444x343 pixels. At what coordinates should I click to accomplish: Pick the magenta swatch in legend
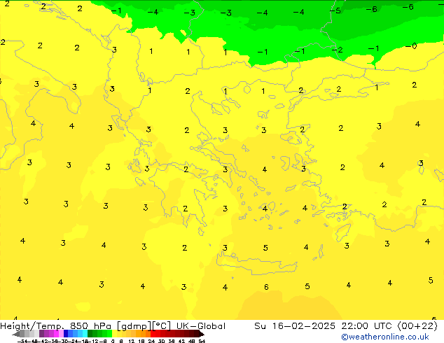pyautogui.click(x=56, y=333)
